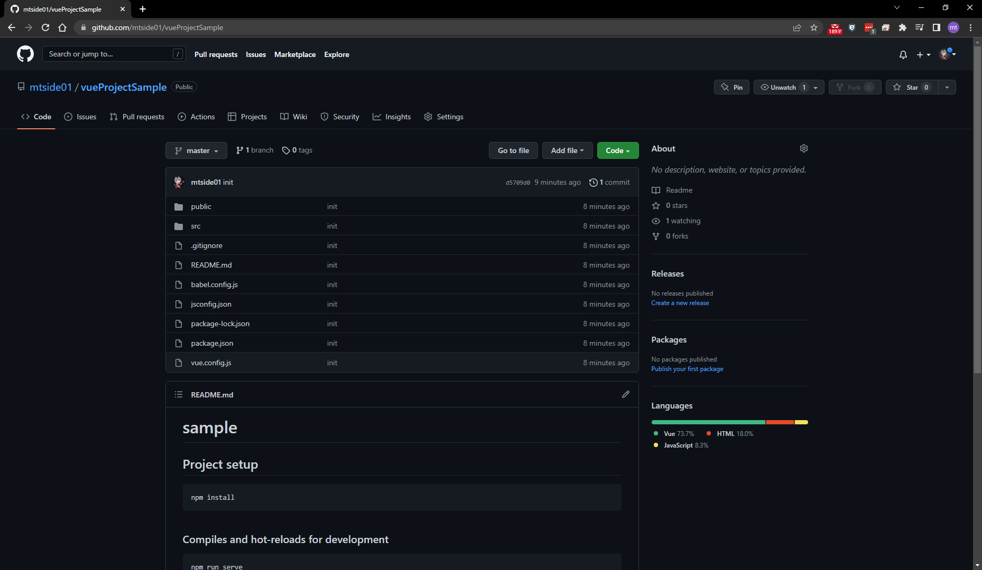Click the Unwatch button
The image size is (982, 570).
[x=782, y=87]
